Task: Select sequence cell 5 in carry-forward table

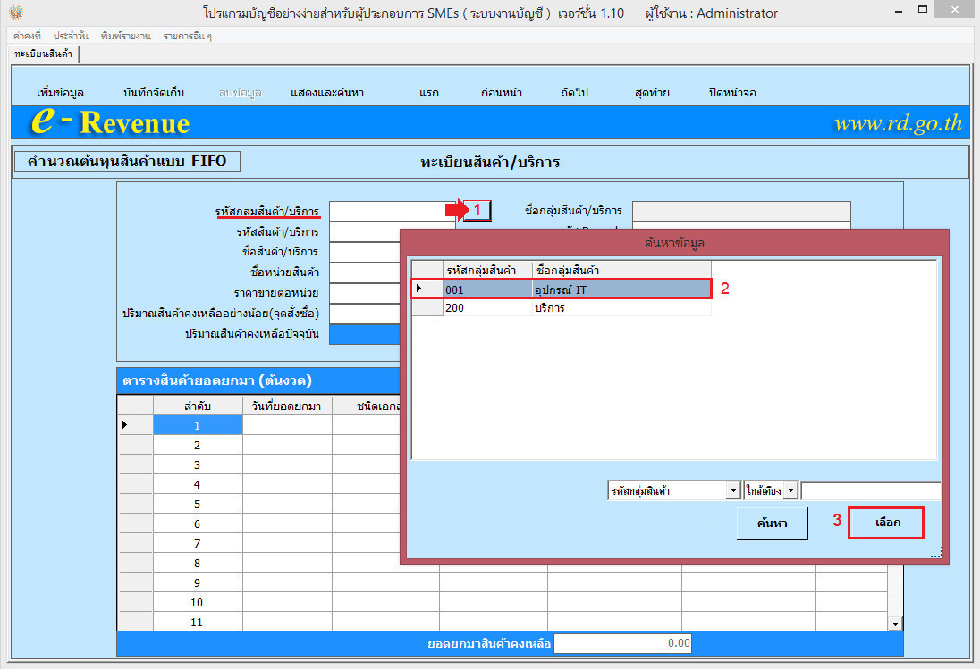Action: [198, 504]
